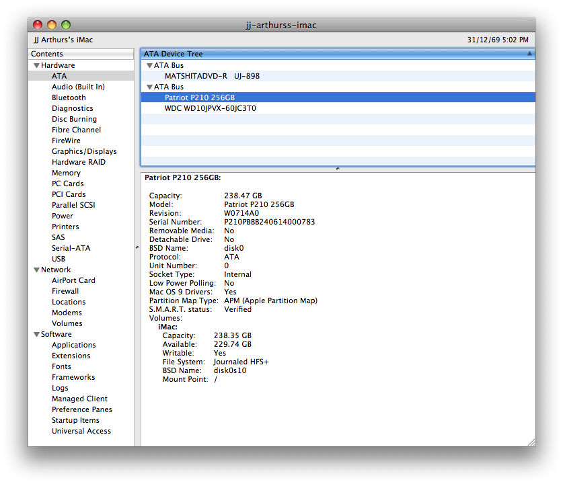Click the iMac volume name
Screen dimensions: 563x484
pos(167,327)
